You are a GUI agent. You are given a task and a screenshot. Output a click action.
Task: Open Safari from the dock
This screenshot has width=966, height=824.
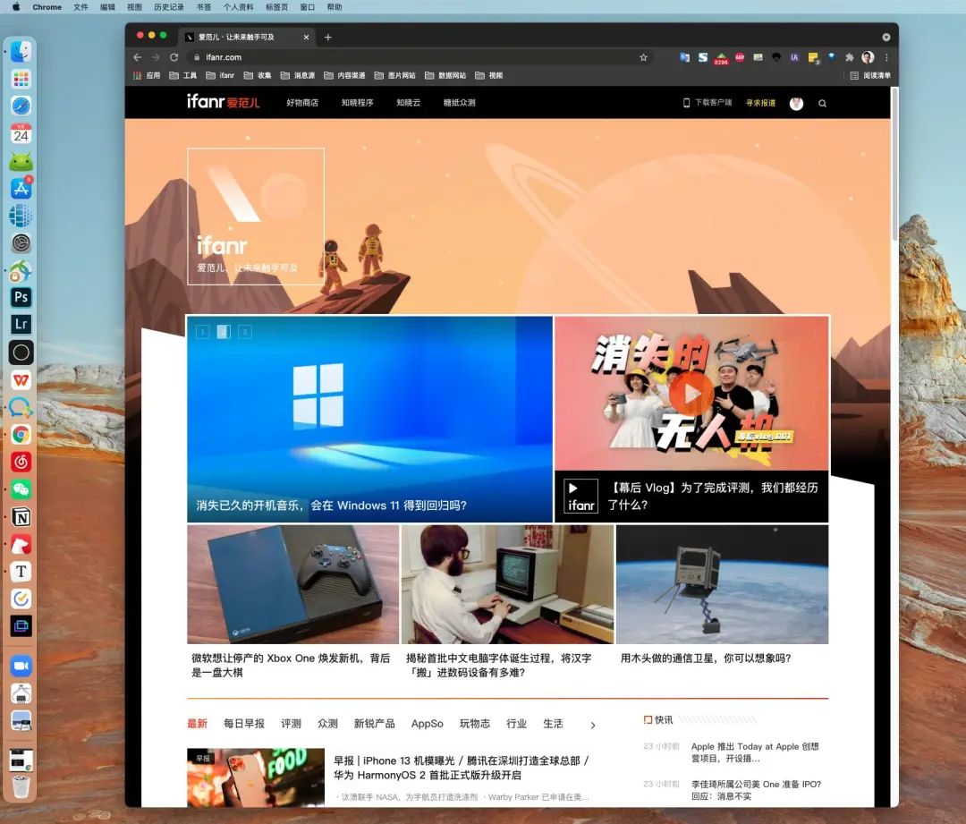click(x=21, y=106)
